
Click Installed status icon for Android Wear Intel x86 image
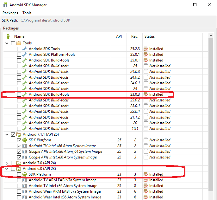pyautogui.click(x=146, y=197)
